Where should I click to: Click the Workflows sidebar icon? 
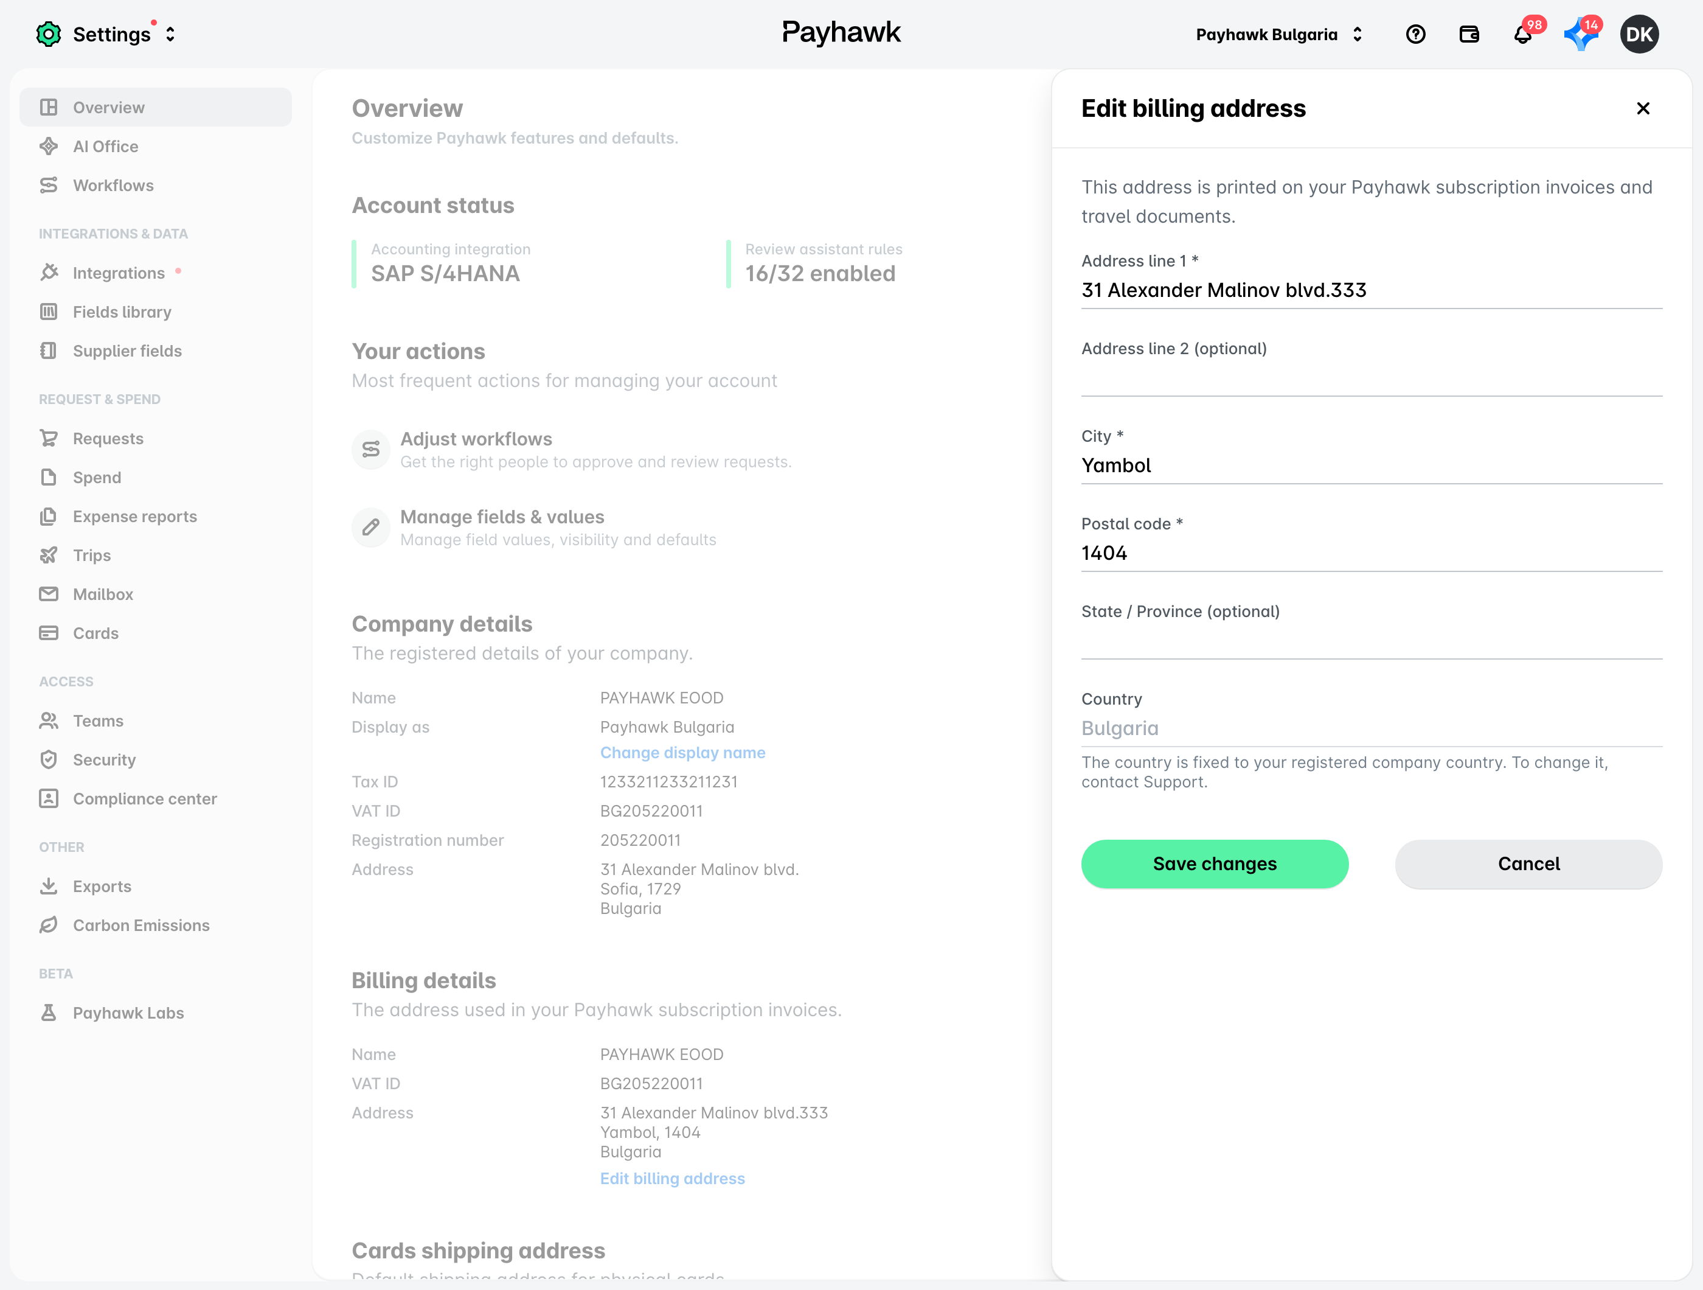pos(49,185)
